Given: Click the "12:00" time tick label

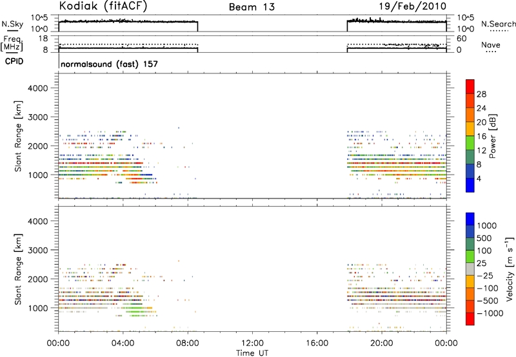Looking at the screenshot, I should (252, 343).
